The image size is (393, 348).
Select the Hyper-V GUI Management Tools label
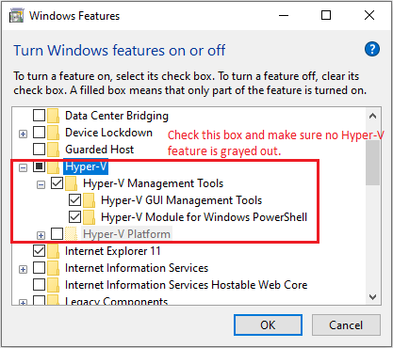coord(181,200)
